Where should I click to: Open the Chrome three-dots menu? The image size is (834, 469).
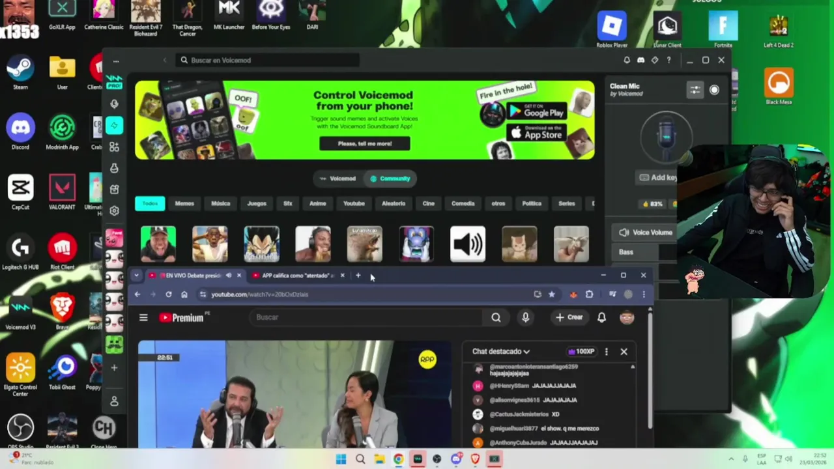644,294
